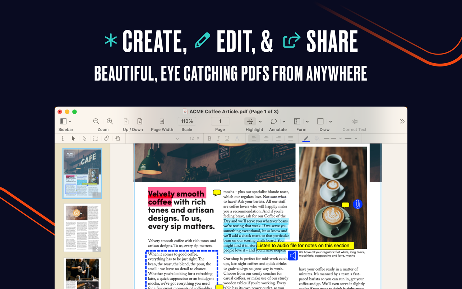Open the Annotate speech bubble tool
Screen dimensions: 462x289
pyautogui.click(x=274, y=121)
